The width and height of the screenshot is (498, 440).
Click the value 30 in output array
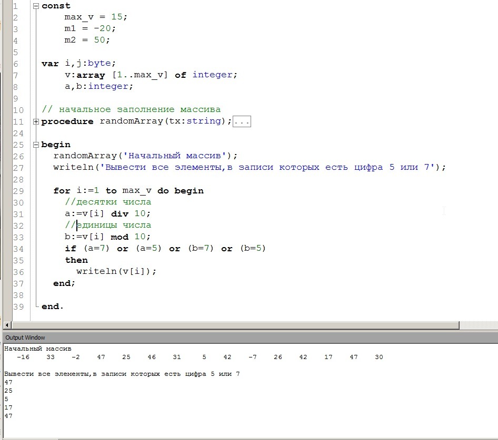point(379,357)
